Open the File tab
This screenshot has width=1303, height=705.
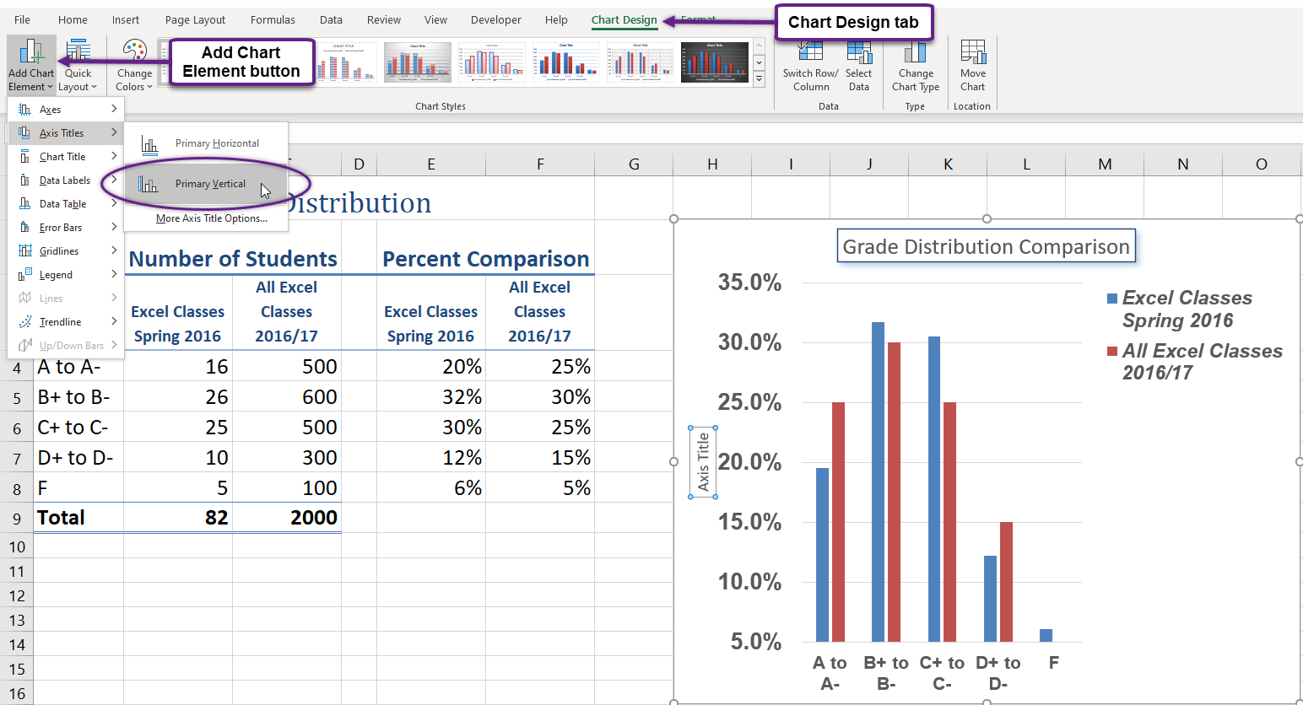(23, 19)
